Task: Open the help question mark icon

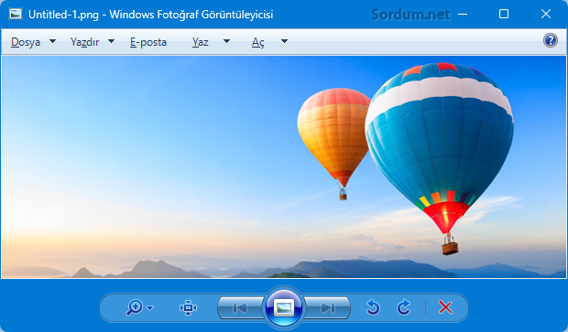Action: [x=551, y=40]
